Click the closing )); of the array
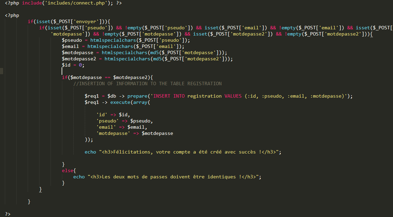The width and height of the screenshot is (393, 217). (89, 139)
